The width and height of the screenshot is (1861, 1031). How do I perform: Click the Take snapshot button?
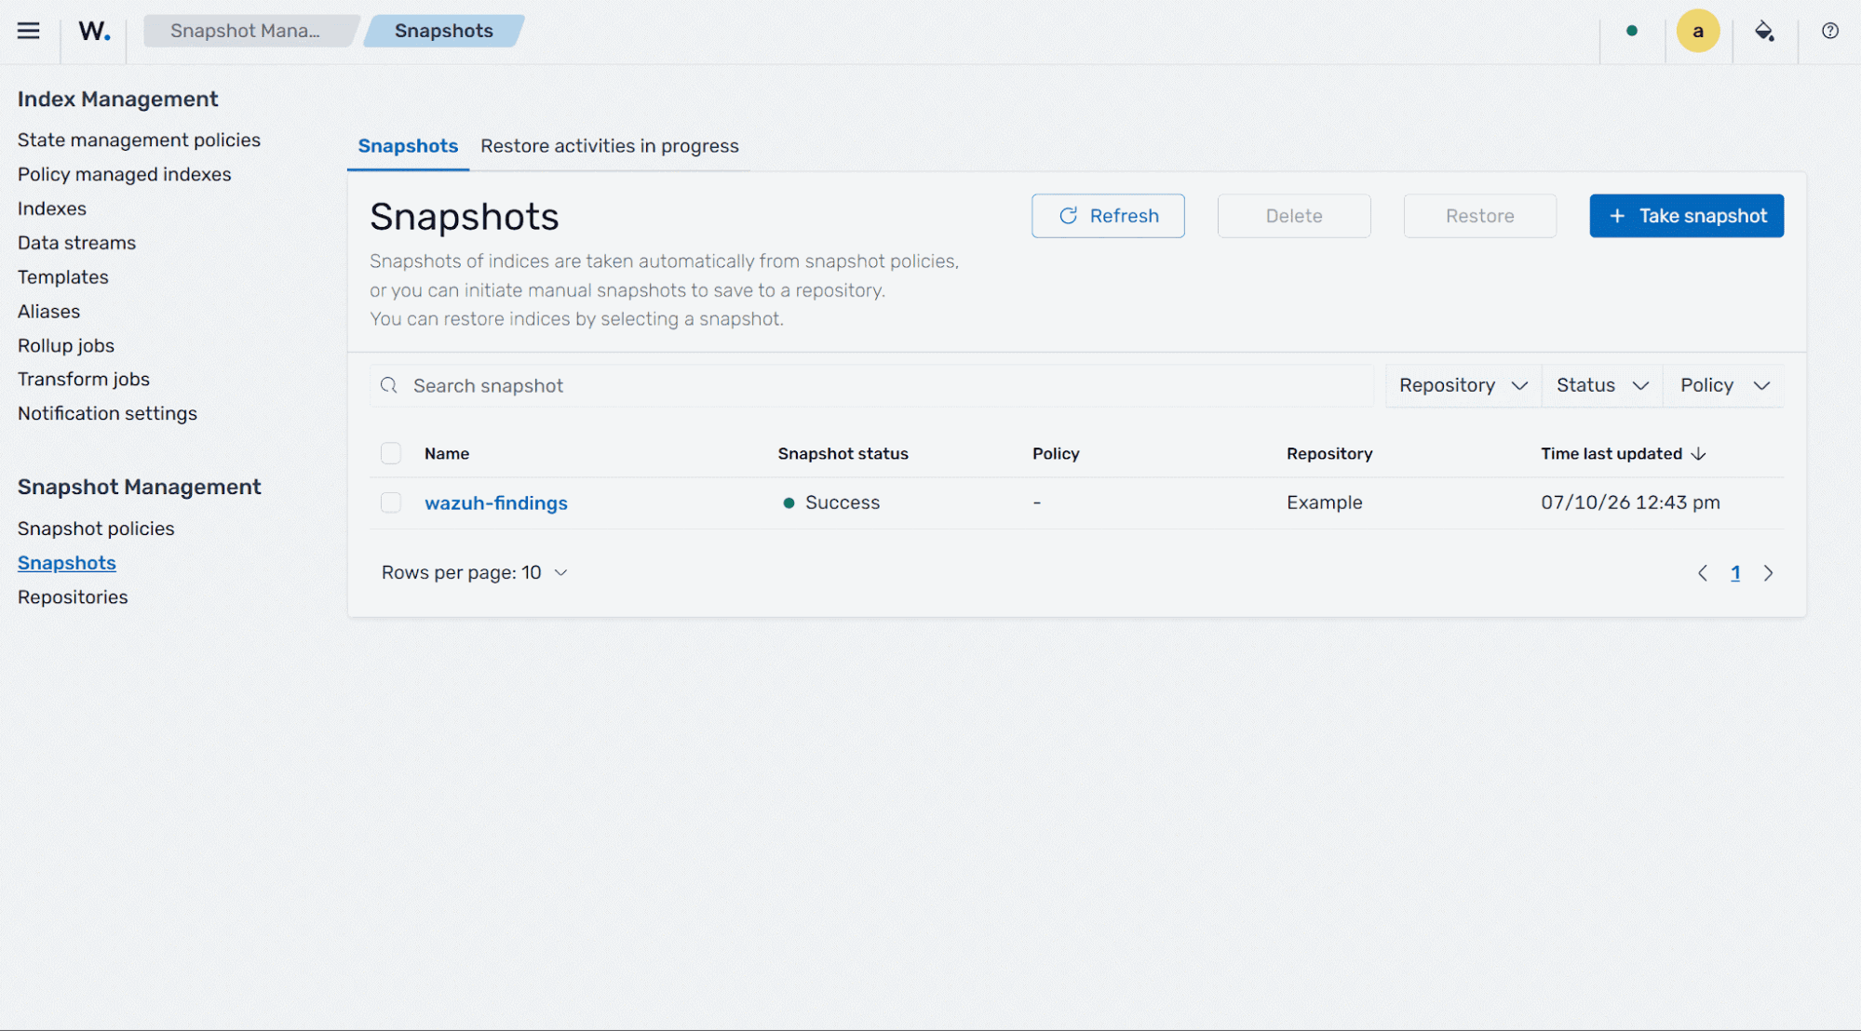1686,216
